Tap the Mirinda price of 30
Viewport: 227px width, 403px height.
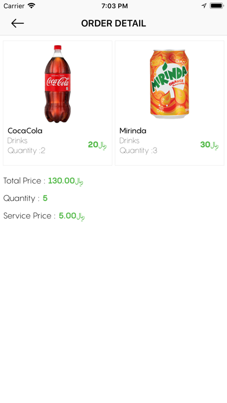coord(209,145)
